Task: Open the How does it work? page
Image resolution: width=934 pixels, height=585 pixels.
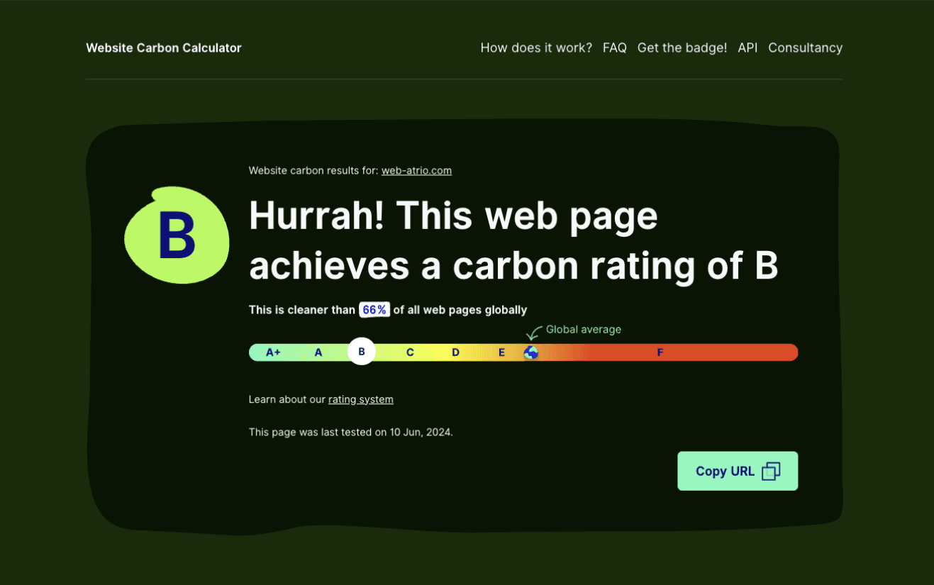Action: coord(536,48)
